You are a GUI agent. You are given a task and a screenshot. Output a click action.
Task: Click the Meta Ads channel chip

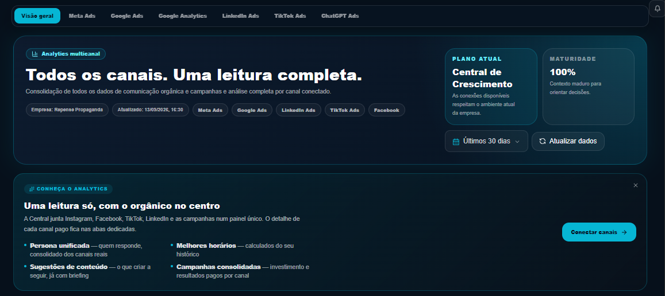(x=210, y=110)
